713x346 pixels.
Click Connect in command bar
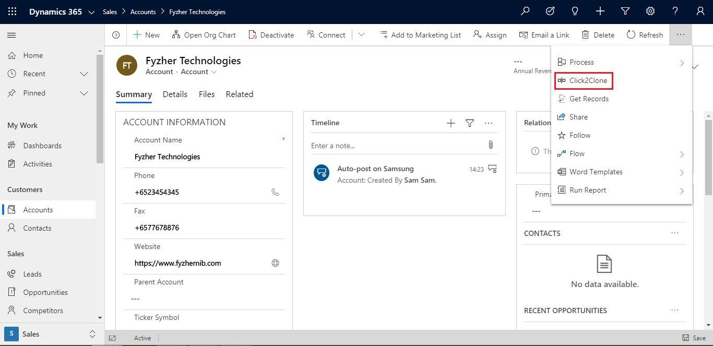click(326, 35)
